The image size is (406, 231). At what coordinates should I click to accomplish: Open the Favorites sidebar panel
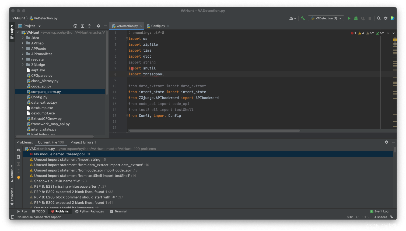(x=12, y=197)
